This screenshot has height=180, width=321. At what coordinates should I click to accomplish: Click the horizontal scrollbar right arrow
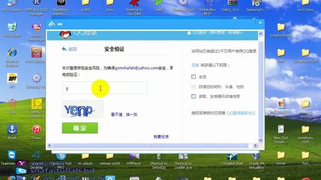255,145
